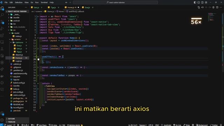Screen dimensions: 224x126
Task: Open the Testing flask icon
Action: [x=2, y=49]
